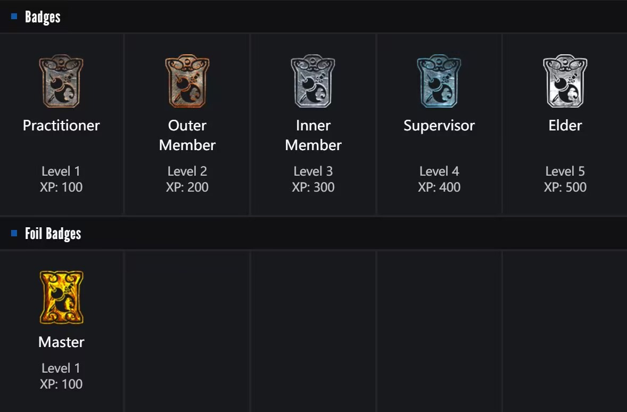Click XP: 100 under Master foil badge
Image resolution: width=627 pixels, height=412 pixels.
61,384
